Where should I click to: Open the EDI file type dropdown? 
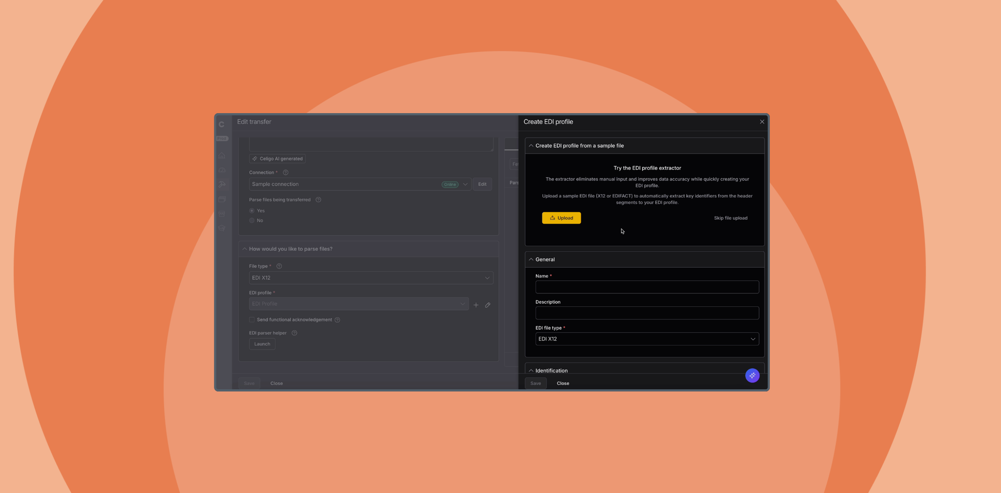coord(647,339)
